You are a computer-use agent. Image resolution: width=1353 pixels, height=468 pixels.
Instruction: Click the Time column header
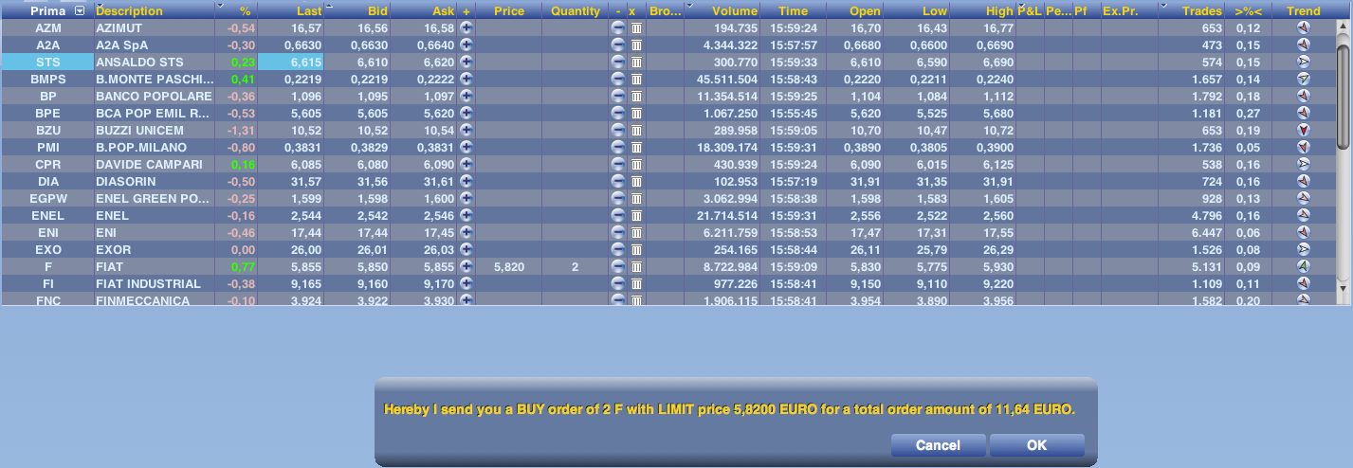coord(794,11)
